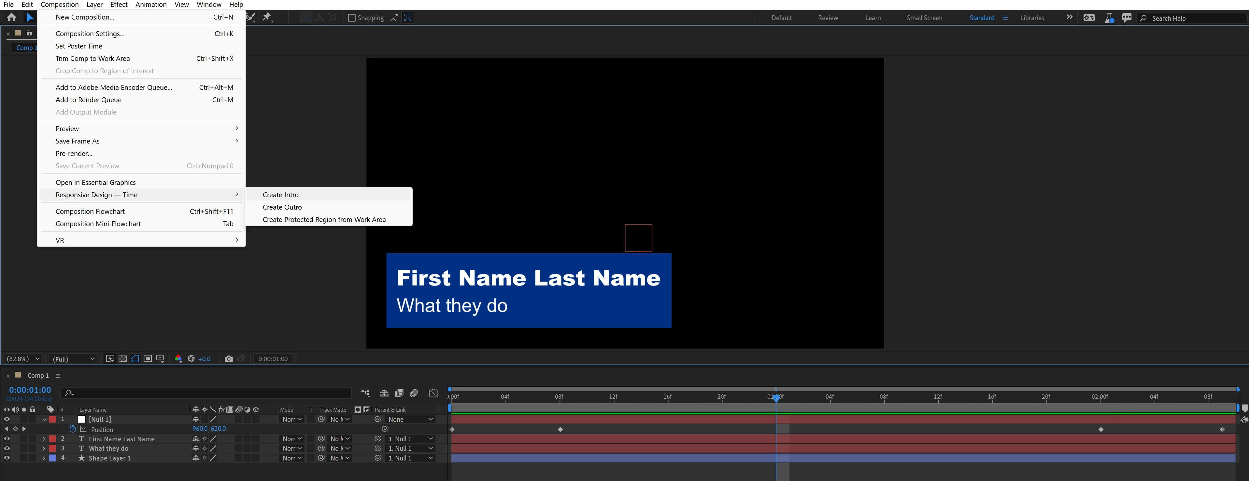Switch to Learn workspace
Screen dimensions: 1249x481
tap(873, 18)
